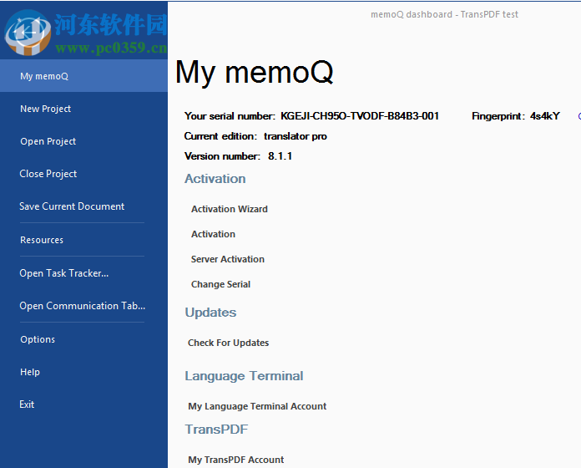Launch the Activation Wizard link

pos(229,209)
